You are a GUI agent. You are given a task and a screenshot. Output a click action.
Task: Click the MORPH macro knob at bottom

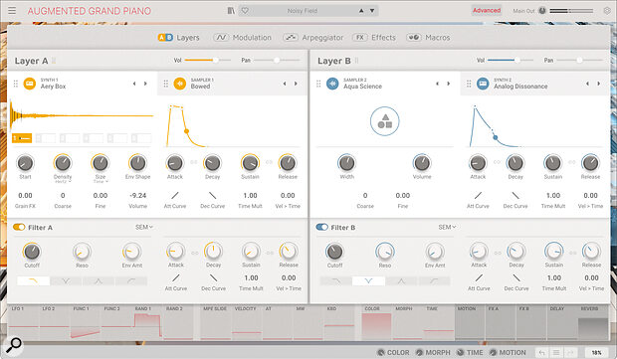click(420, 353)
